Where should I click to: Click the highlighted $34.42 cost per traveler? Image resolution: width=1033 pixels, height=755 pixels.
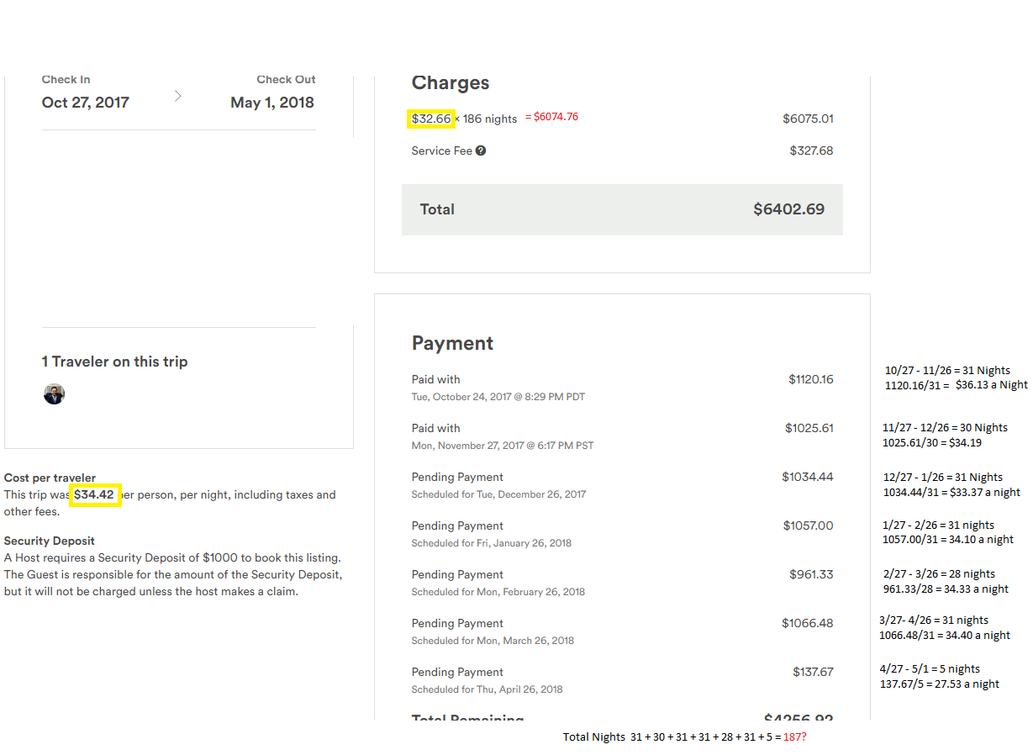click(95, 494)
